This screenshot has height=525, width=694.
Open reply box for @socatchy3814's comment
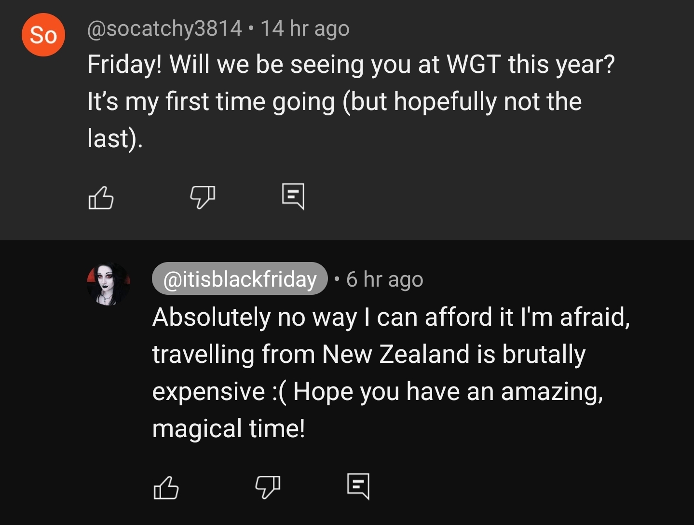click(x=293, y=196)
